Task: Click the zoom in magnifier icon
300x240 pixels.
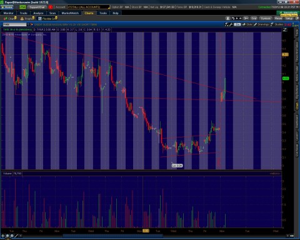Action: (7, 236)
